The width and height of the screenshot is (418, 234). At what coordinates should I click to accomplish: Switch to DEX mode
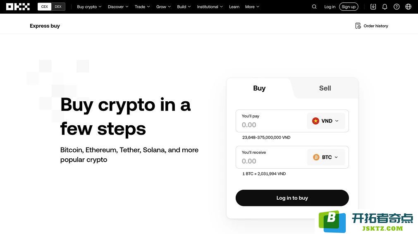click(x=58, y=7)
